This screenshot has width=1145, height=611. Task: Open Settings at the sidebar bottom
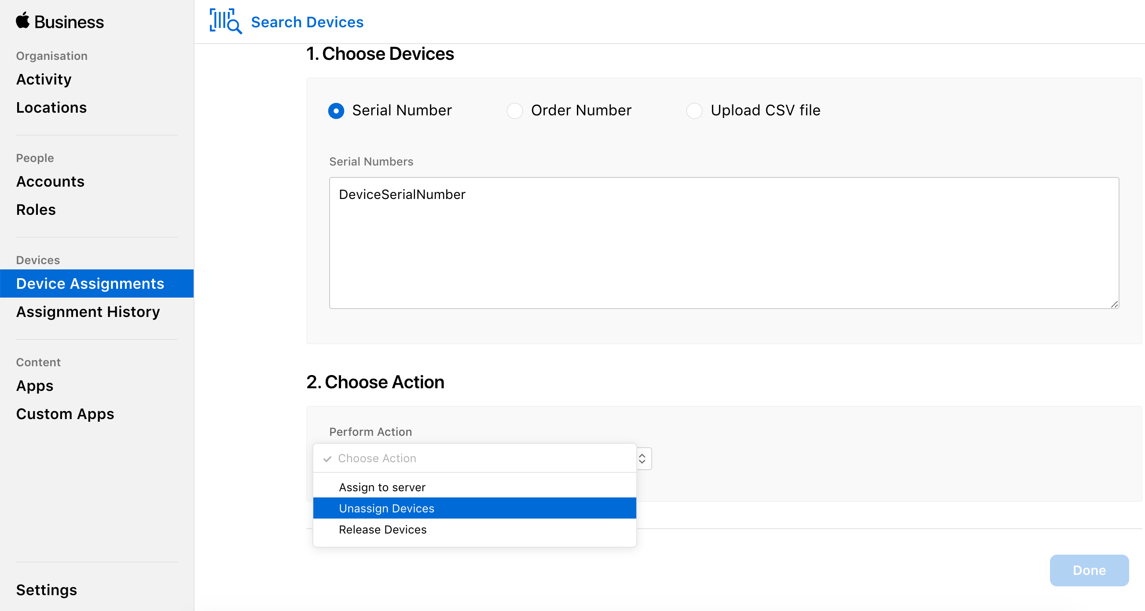tap(47, 590)
